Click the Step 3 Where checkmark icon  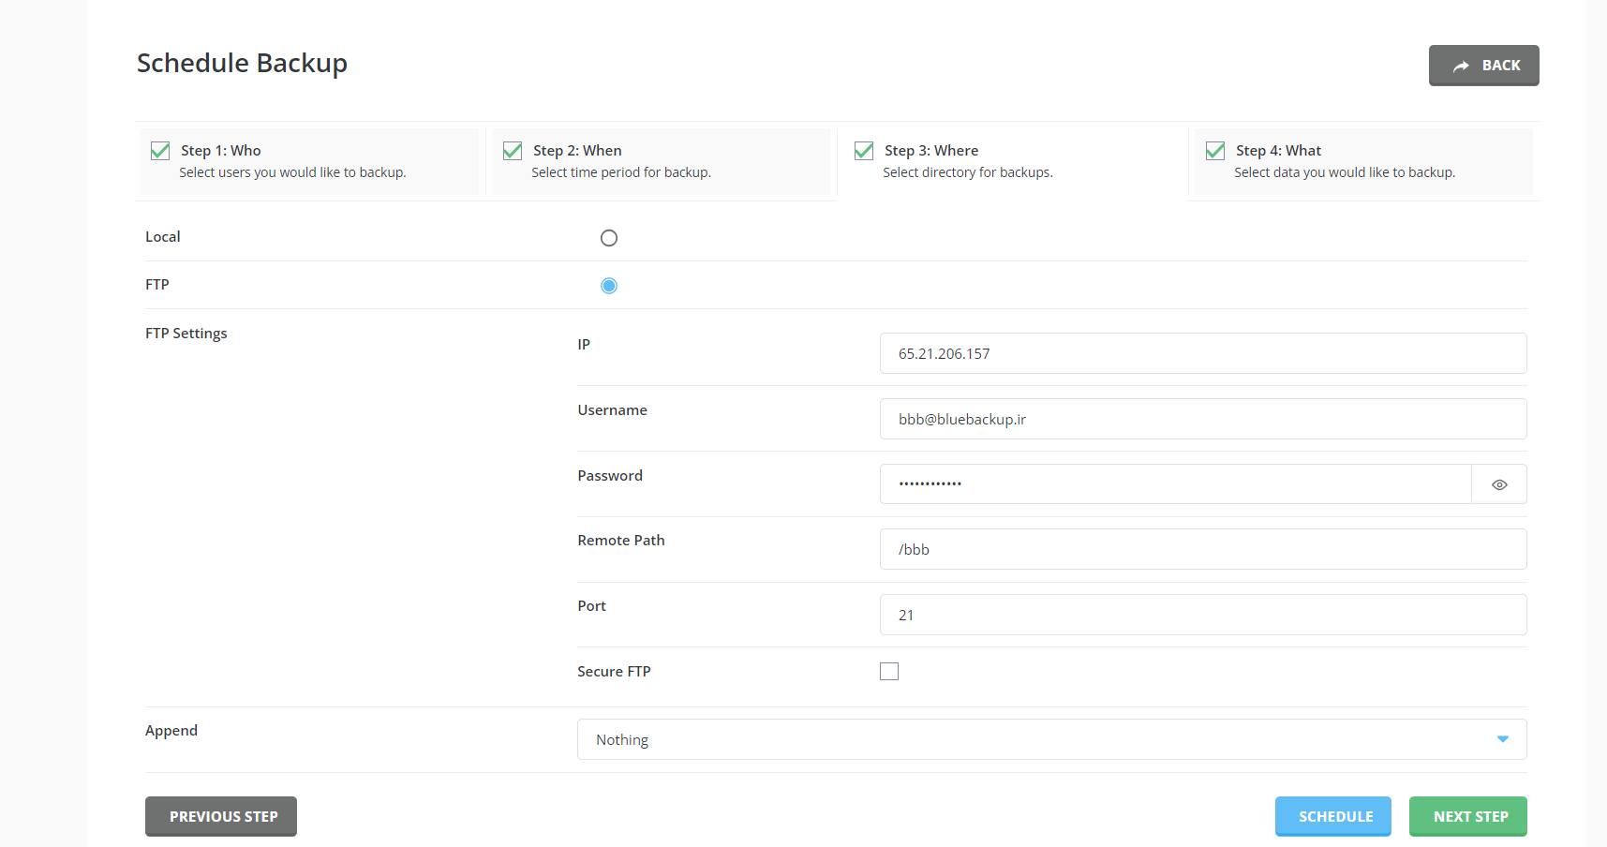click(x=864, y=151)
